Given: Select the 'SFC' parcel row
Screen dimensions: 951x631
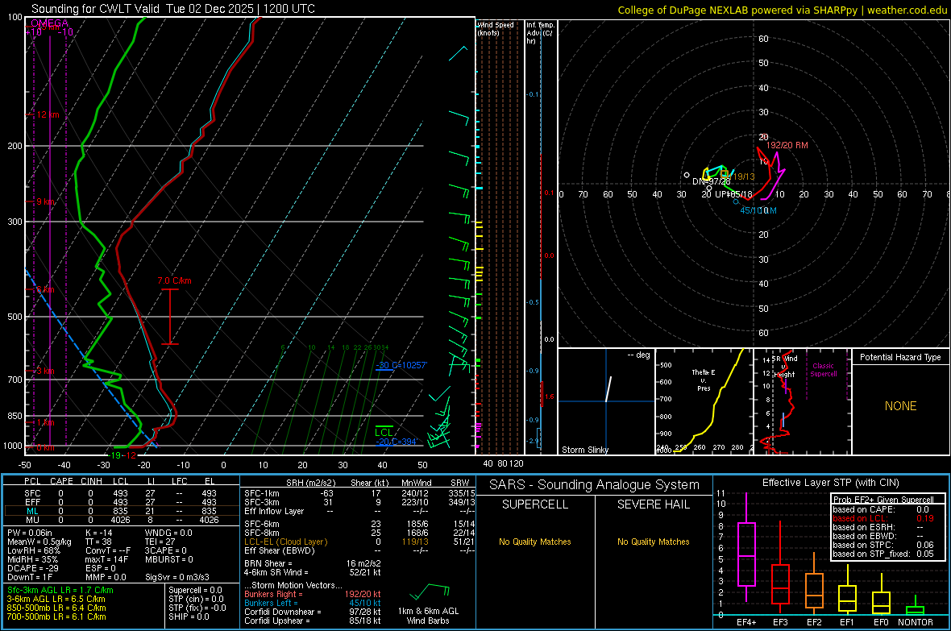Looking at the screenshot, I should click(120, 493).
